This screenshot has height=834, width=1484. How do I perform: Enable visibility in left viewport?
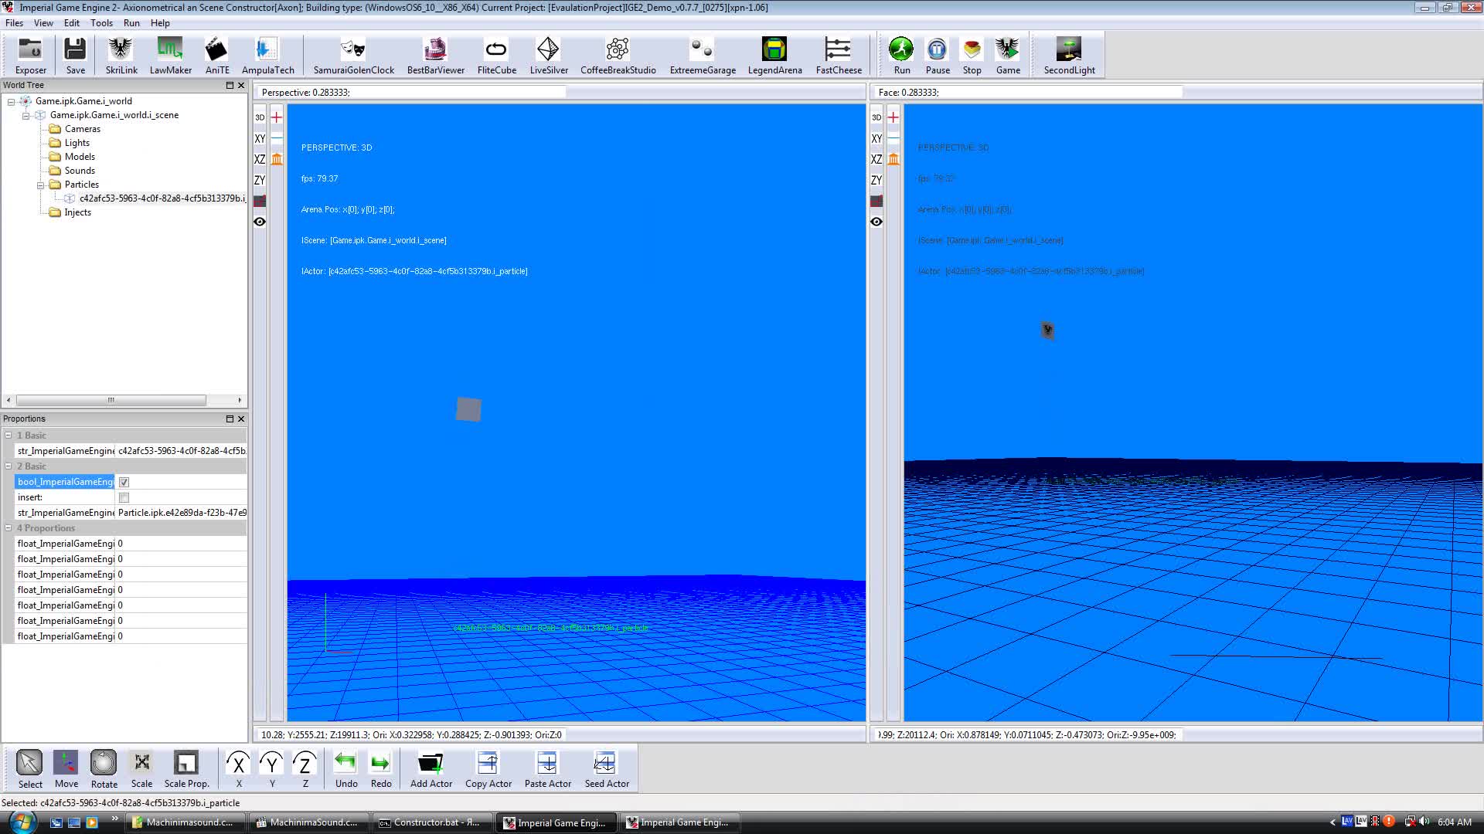tap(260, 222)
